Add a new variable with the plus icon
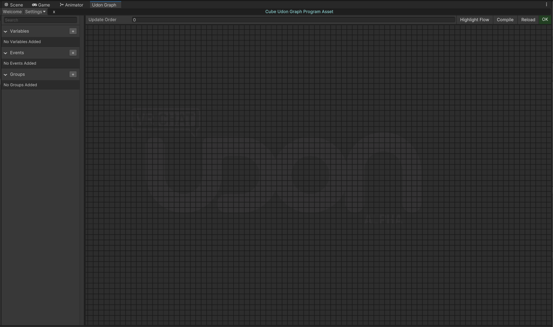Image resolution: width=553 pixels, height=327 pixels. pos(73,31)
